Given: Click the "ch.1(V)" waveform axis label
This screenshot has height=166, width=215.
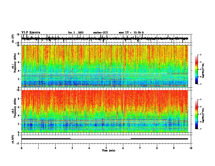Looking at the screenshot, I should (13, 39).
